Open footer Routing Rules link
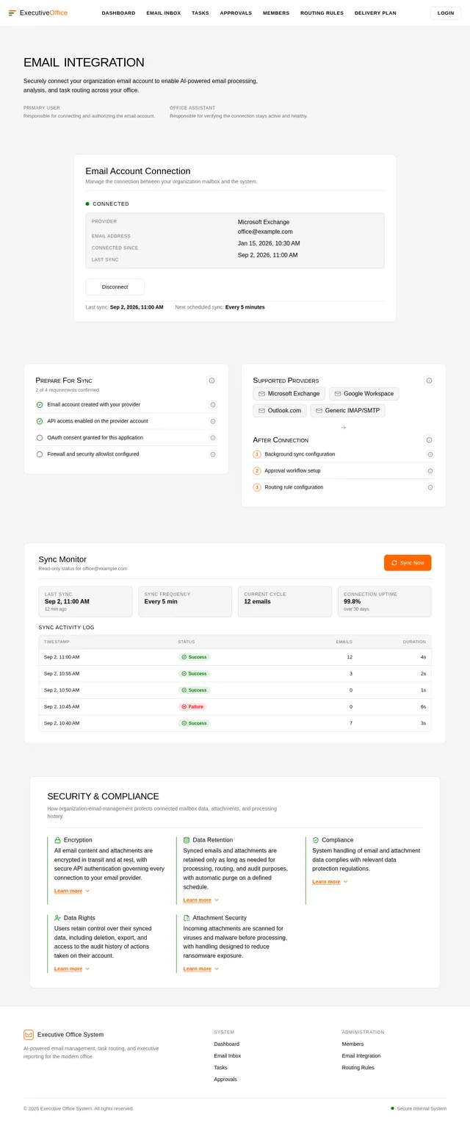470x1123 pixels. tap(358, 1067)
